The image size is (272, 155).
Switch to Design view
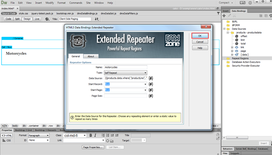27,19
